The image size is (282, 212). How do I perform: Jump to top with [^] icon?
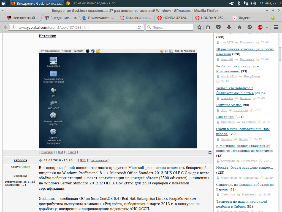pyautogui.click(x=210, y=152)
